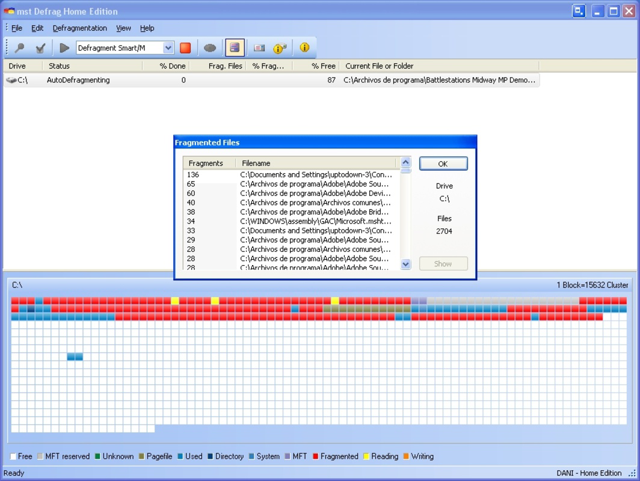Stop defragmentation with the red square button

coord(185,47)
